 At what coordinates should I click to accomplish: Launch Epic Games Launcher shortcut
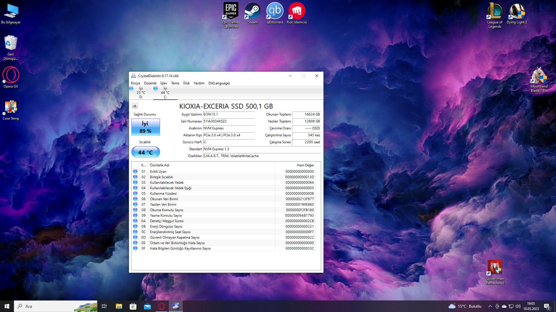[x=231, y=15]
